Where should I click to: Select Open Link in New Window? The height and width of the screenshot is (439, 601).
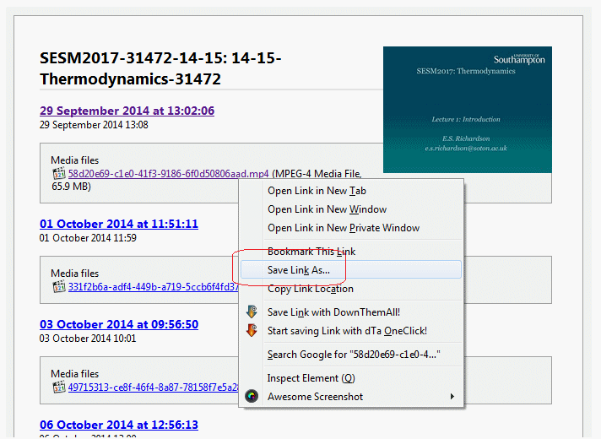click(327, 209)
